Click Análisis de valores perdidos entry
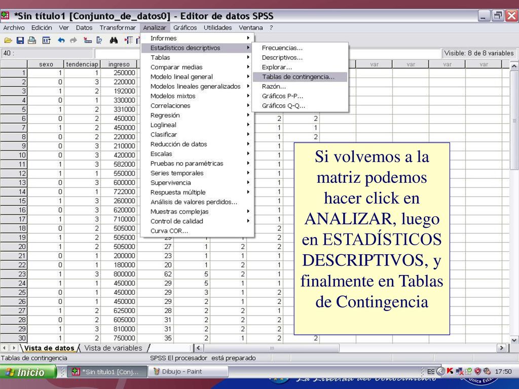 click(197, 202)
